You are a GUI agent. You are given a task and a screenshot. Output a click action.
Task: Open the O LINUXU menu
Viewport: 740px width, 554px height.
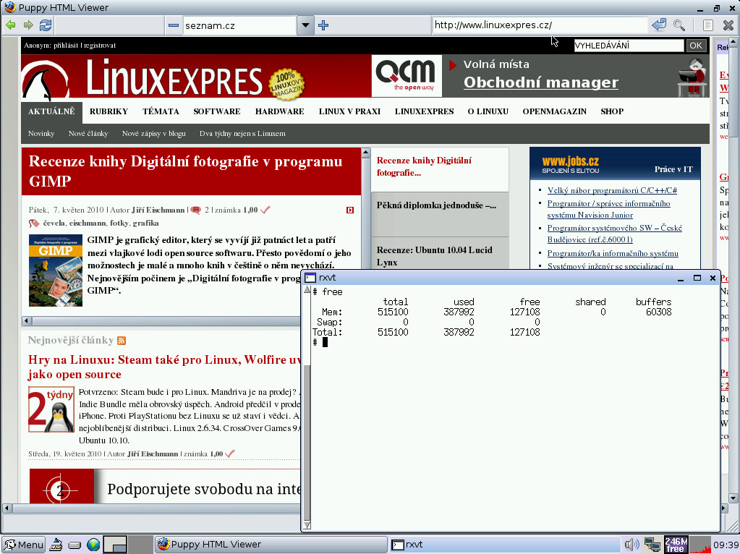(488, 111)
